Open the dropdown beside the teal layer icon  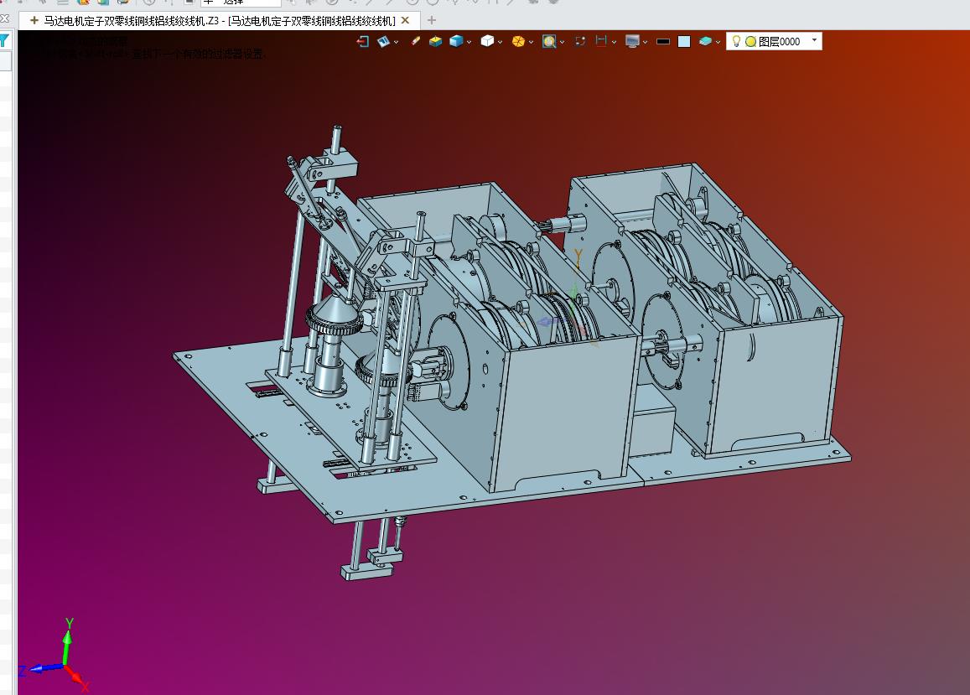718,42
